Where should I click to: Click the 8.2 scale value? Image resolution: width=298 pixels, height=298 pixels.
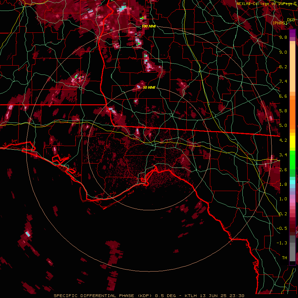[x=283, y=67]
